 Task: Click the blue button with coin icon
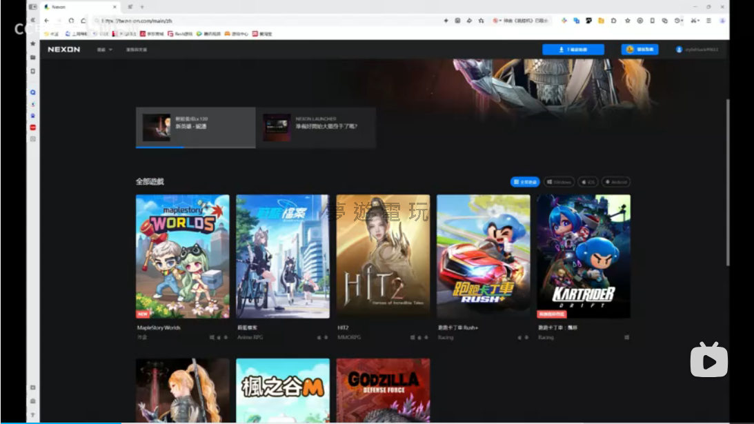pyautogui.click(x=639, y=50)
